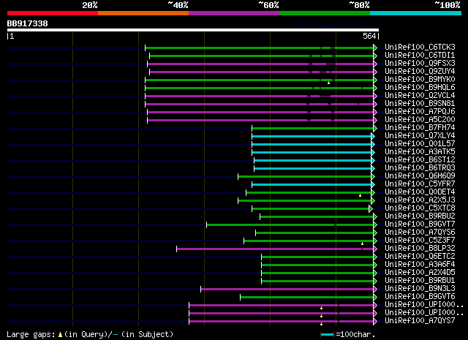Screen dimensions: 468x340
Task: Select the UniRef100_B7FH74 label
Action: coord(420,128)
